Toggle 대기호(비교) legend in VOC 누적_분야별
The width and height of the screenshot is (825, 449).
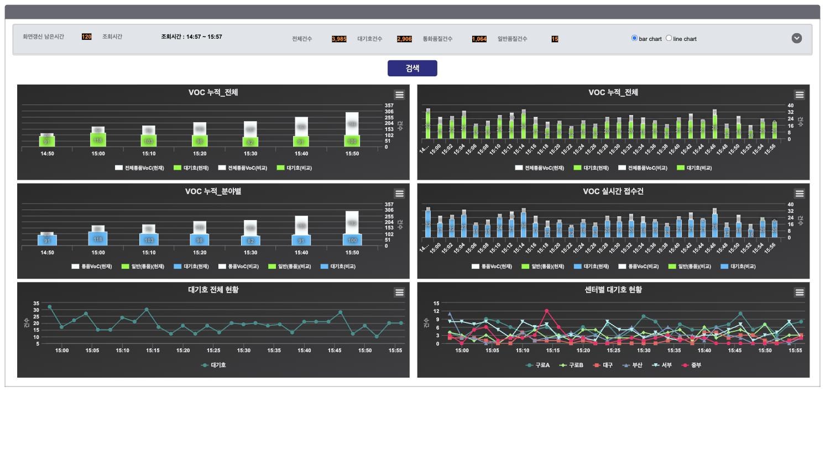pos(338,267)
